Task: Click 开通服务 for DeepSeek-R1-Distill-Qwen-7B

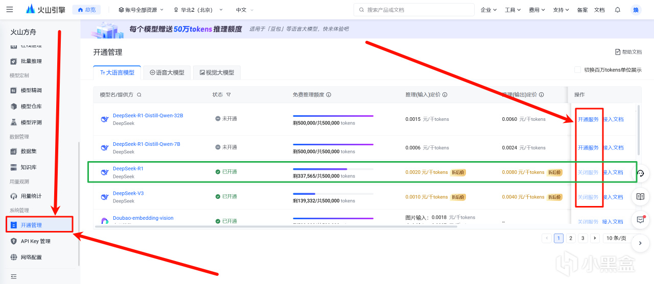Action: click(588, 147)
